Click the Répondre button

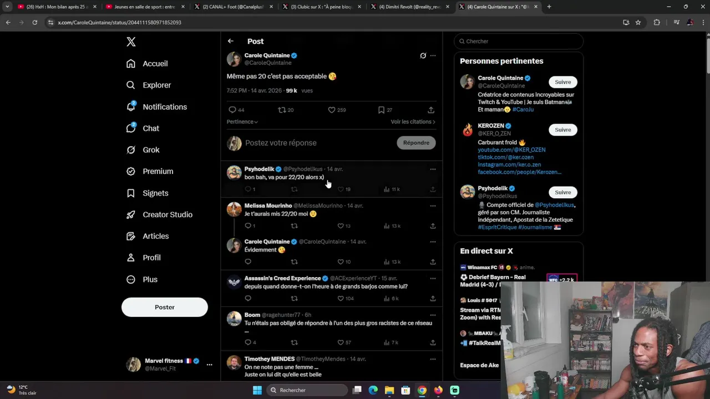(416, 143)
